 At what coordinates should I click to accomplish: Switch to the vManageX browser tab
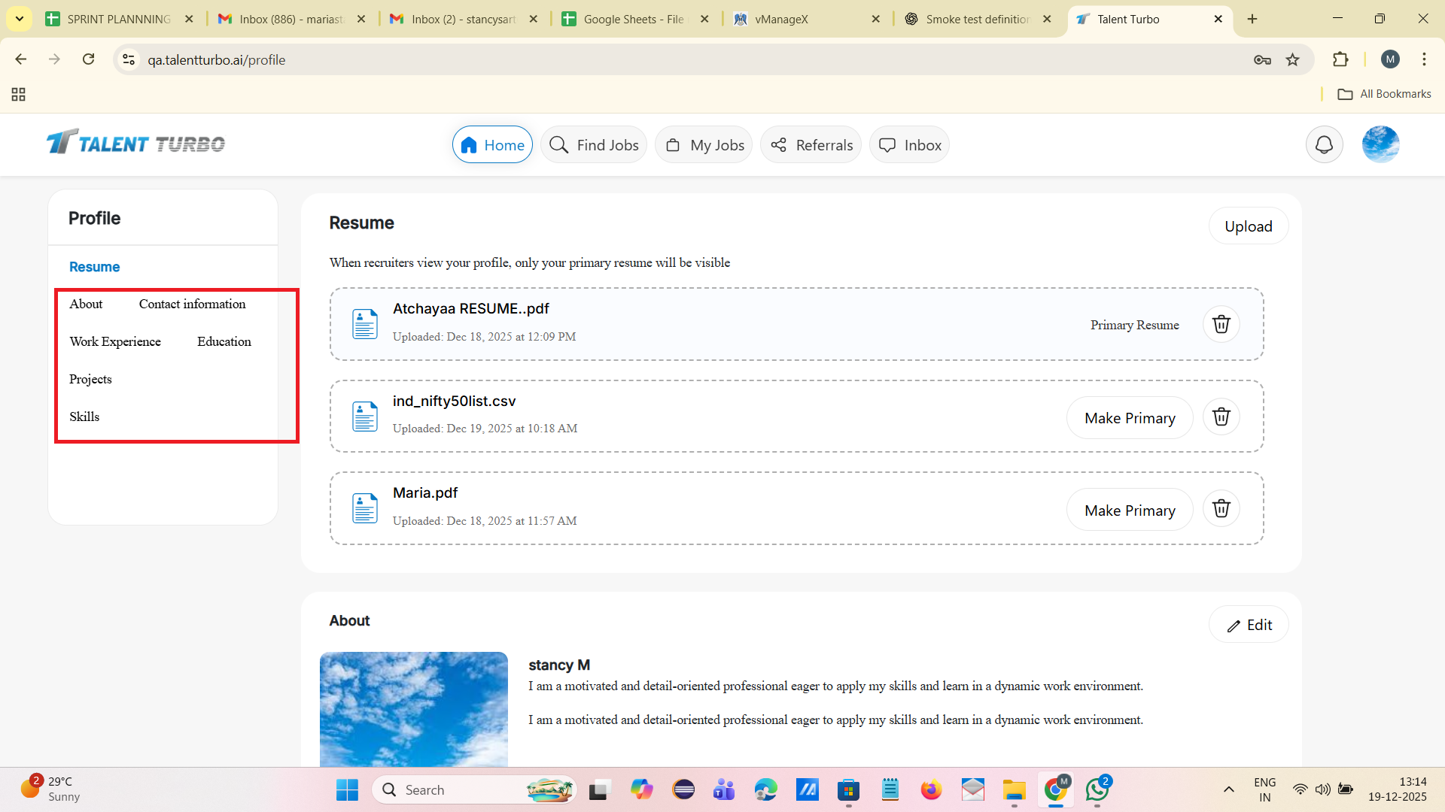pos(807,19)
